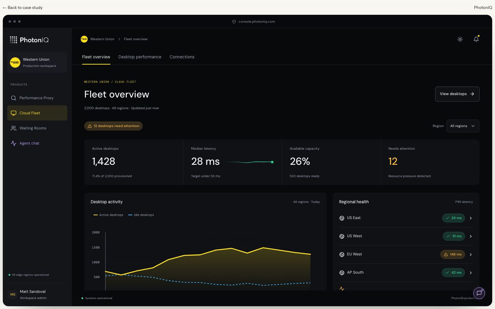Click the site security shield icon in the address bar
Image resolution: width=495 pixels, height=309 pixels.
coord(234,22)
